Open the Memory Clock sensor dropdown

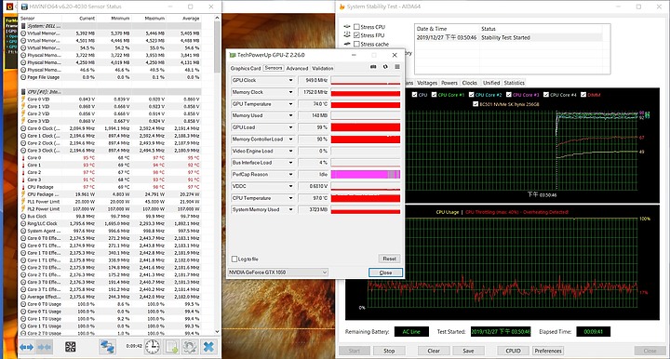(x=290, y=92)
